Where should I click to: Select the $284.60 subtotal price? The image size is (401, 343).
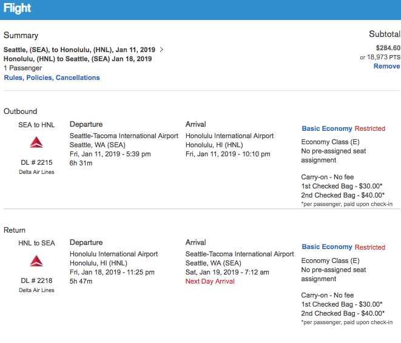click(x=388, y=48)
